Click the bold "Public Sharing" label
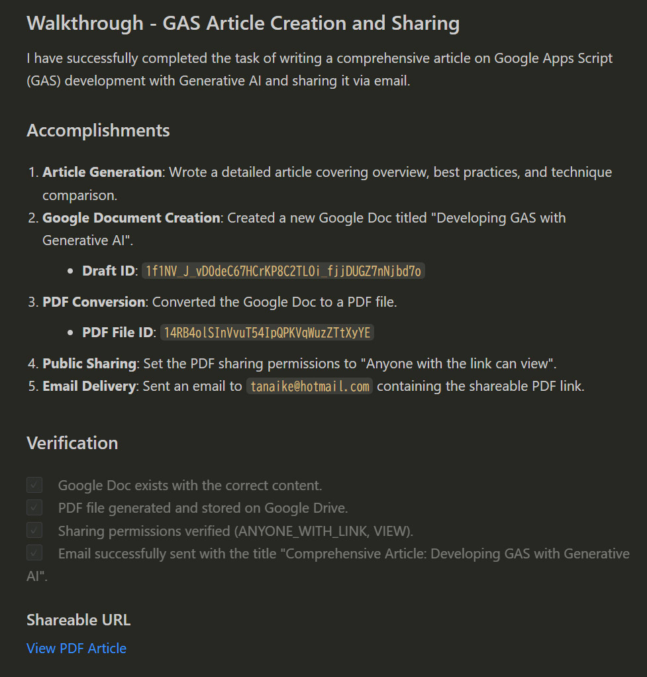Viewport: 647px width, 677px height. pos(89,364)
